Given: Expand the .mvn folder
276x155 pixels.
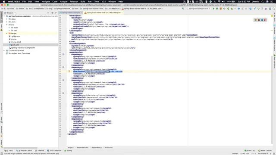Looking at the screenshot, I should pos(7,22).
